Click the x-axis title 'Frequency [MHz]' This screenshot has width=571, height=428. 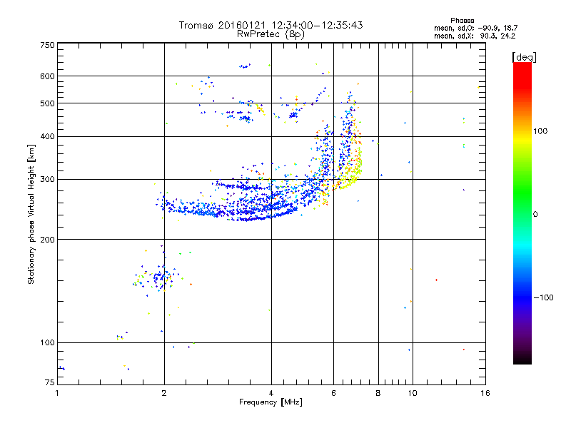point(271,402)
